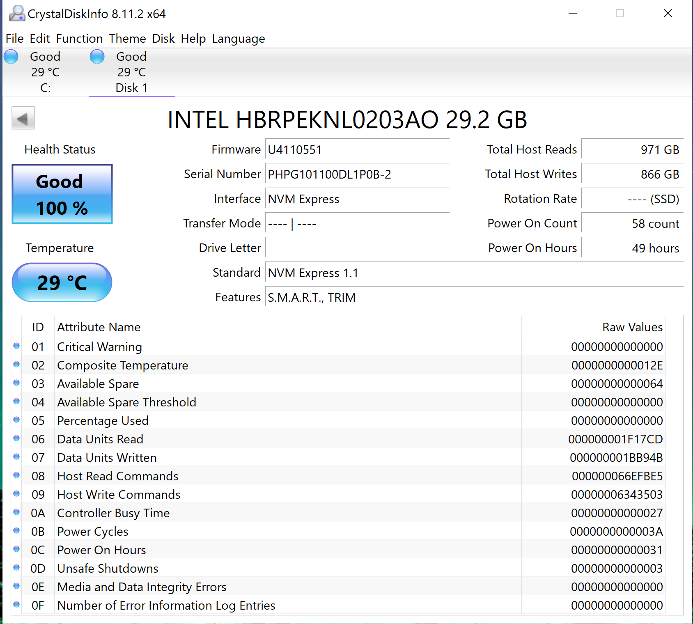The image size is (693, 624).
Task: Open the Theme menu
Action: tap(127, 39)
